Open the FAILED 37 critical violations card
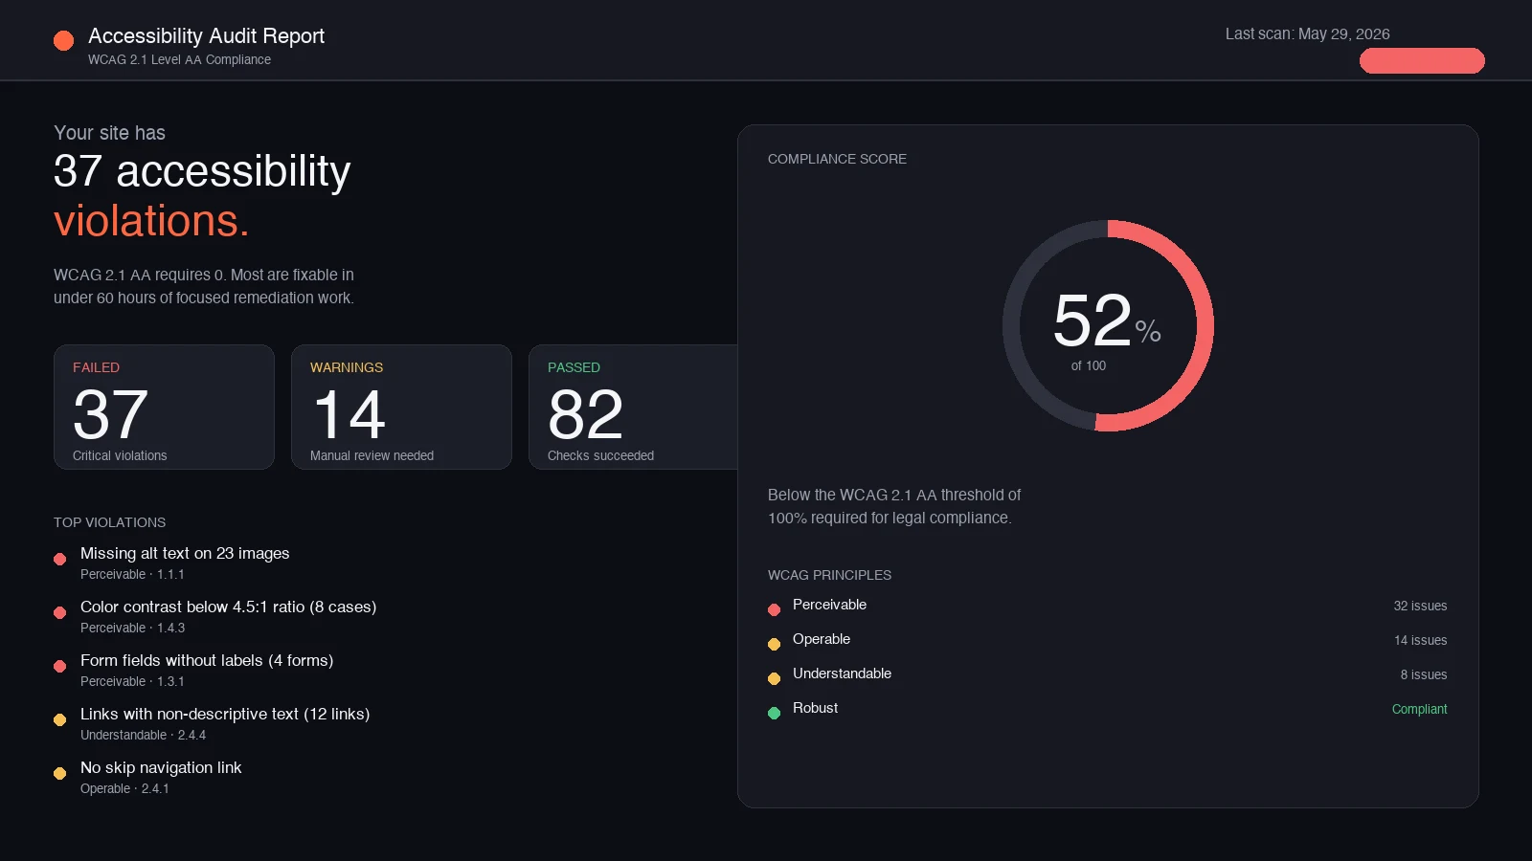Image resolution: width=1532 pixels, height=861 pixels. coord(164,408)
